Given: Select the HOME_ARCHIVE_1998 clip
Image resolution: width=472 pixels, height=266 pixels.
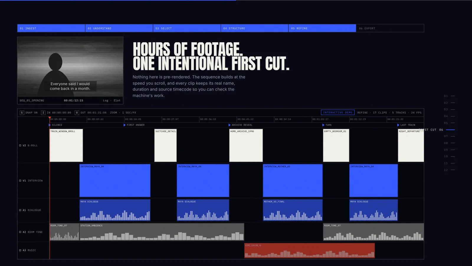Looking at the screenshot, I should click(246, 145).
